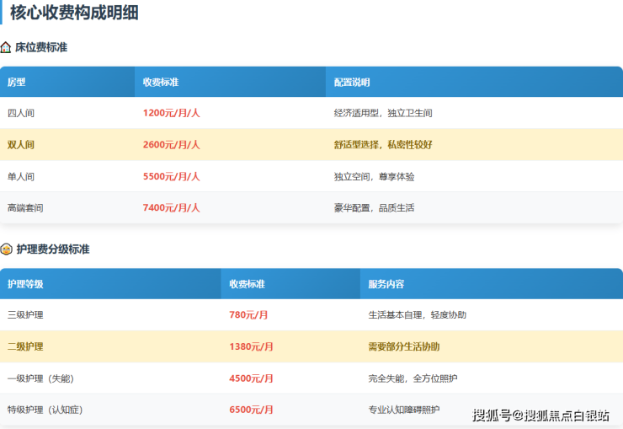The width and height of the screenshot is (623, 429).
Task: Click the 780元/月 price cell
Action: [x=248, y=315]
